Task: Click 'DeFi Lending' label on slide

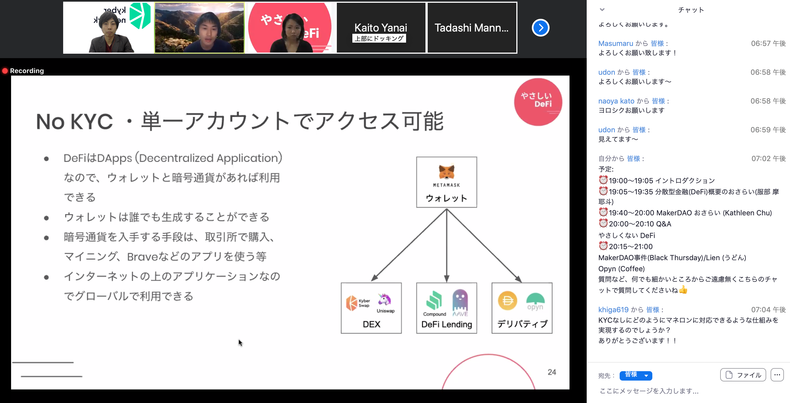Action: 447,324
